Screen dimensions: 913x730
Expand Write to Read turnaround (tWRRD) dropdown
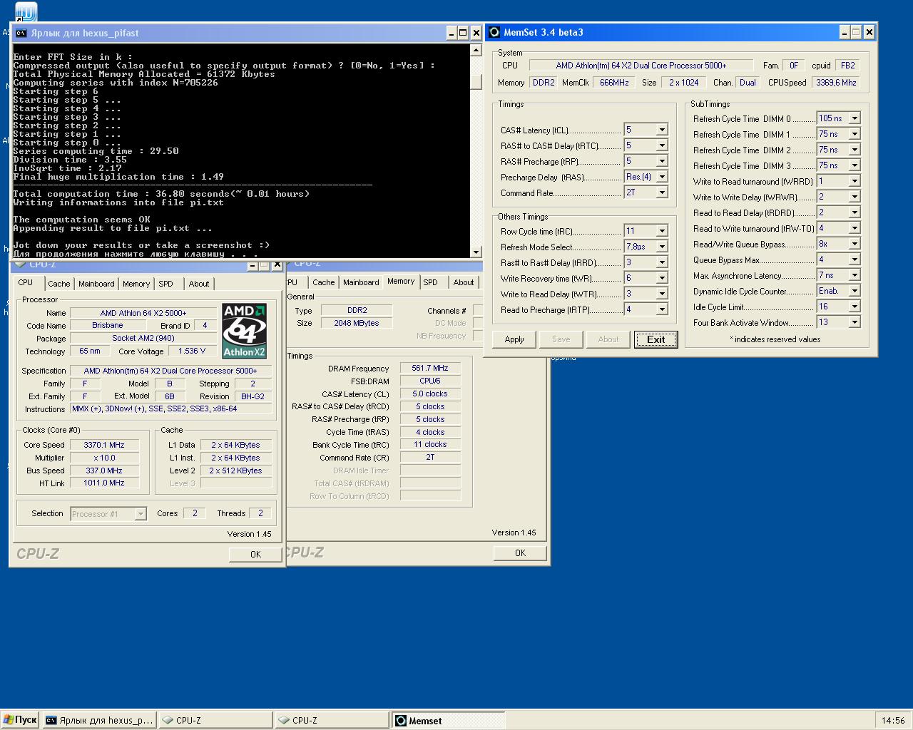855,181
